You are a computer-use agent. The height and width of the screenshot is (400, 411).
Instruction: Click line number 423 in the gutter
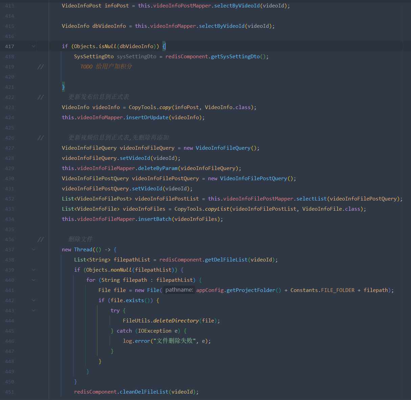9,107
